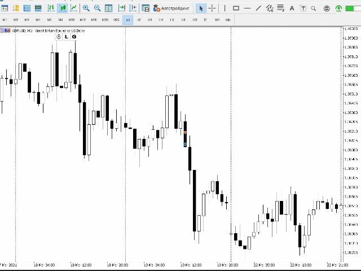This screenshot has width=361, height=271.
Task: Zoom in on the chart
Action: [86, 8]
